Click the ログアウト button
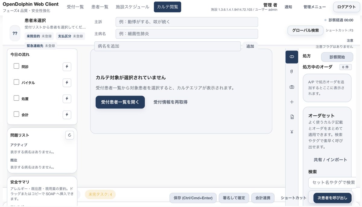This screenshot has width=362, height=207. 346,7
